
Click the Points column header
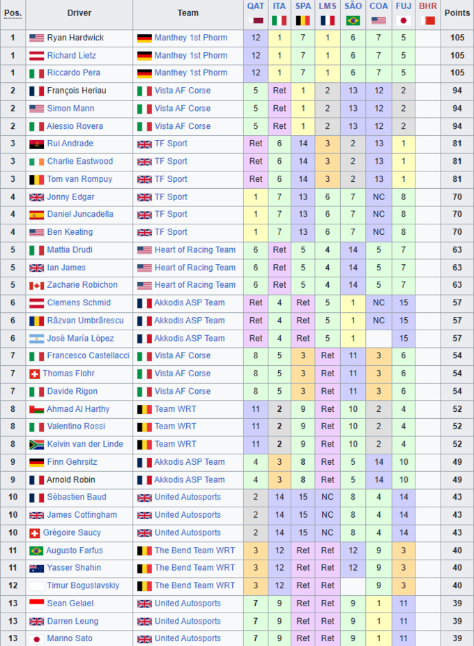click(457, 13)
